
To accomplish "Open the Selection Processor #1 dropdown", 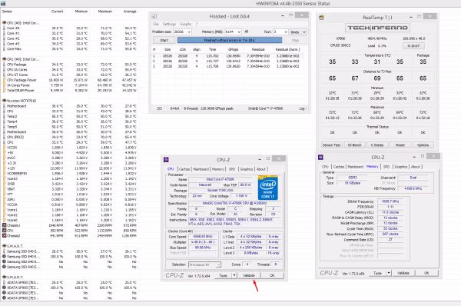I will (x=218, y=264).
